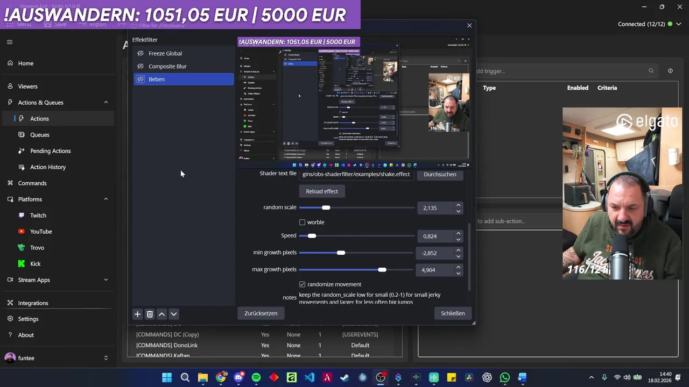Image resolution: width=689 pixels, height=387 pixels.
Task: Collapse the Actions & Queues section
Action: (106, 102)
